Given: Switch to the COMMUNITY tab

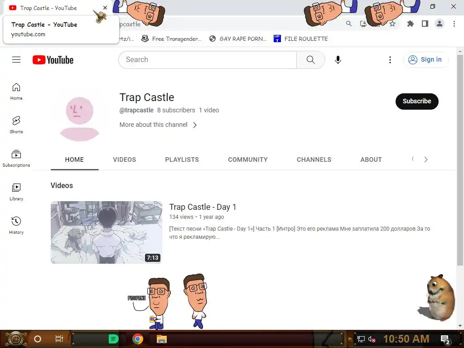Looking at the screenshot, I should 248,159.
